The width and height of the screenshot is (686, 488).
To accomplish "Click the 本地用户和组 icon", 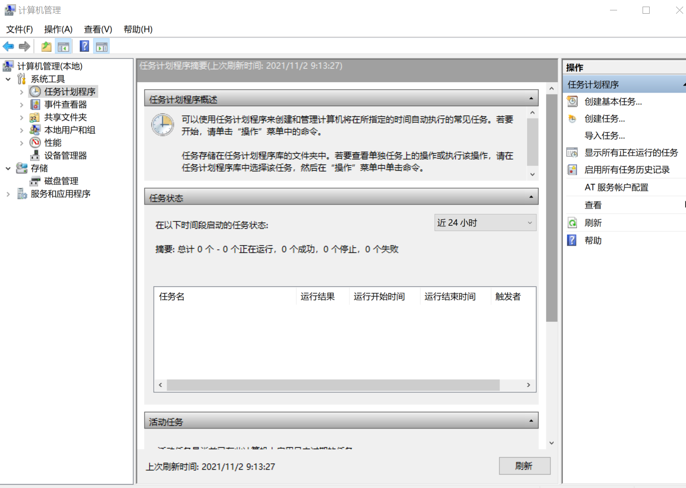I will coord(35,130).
